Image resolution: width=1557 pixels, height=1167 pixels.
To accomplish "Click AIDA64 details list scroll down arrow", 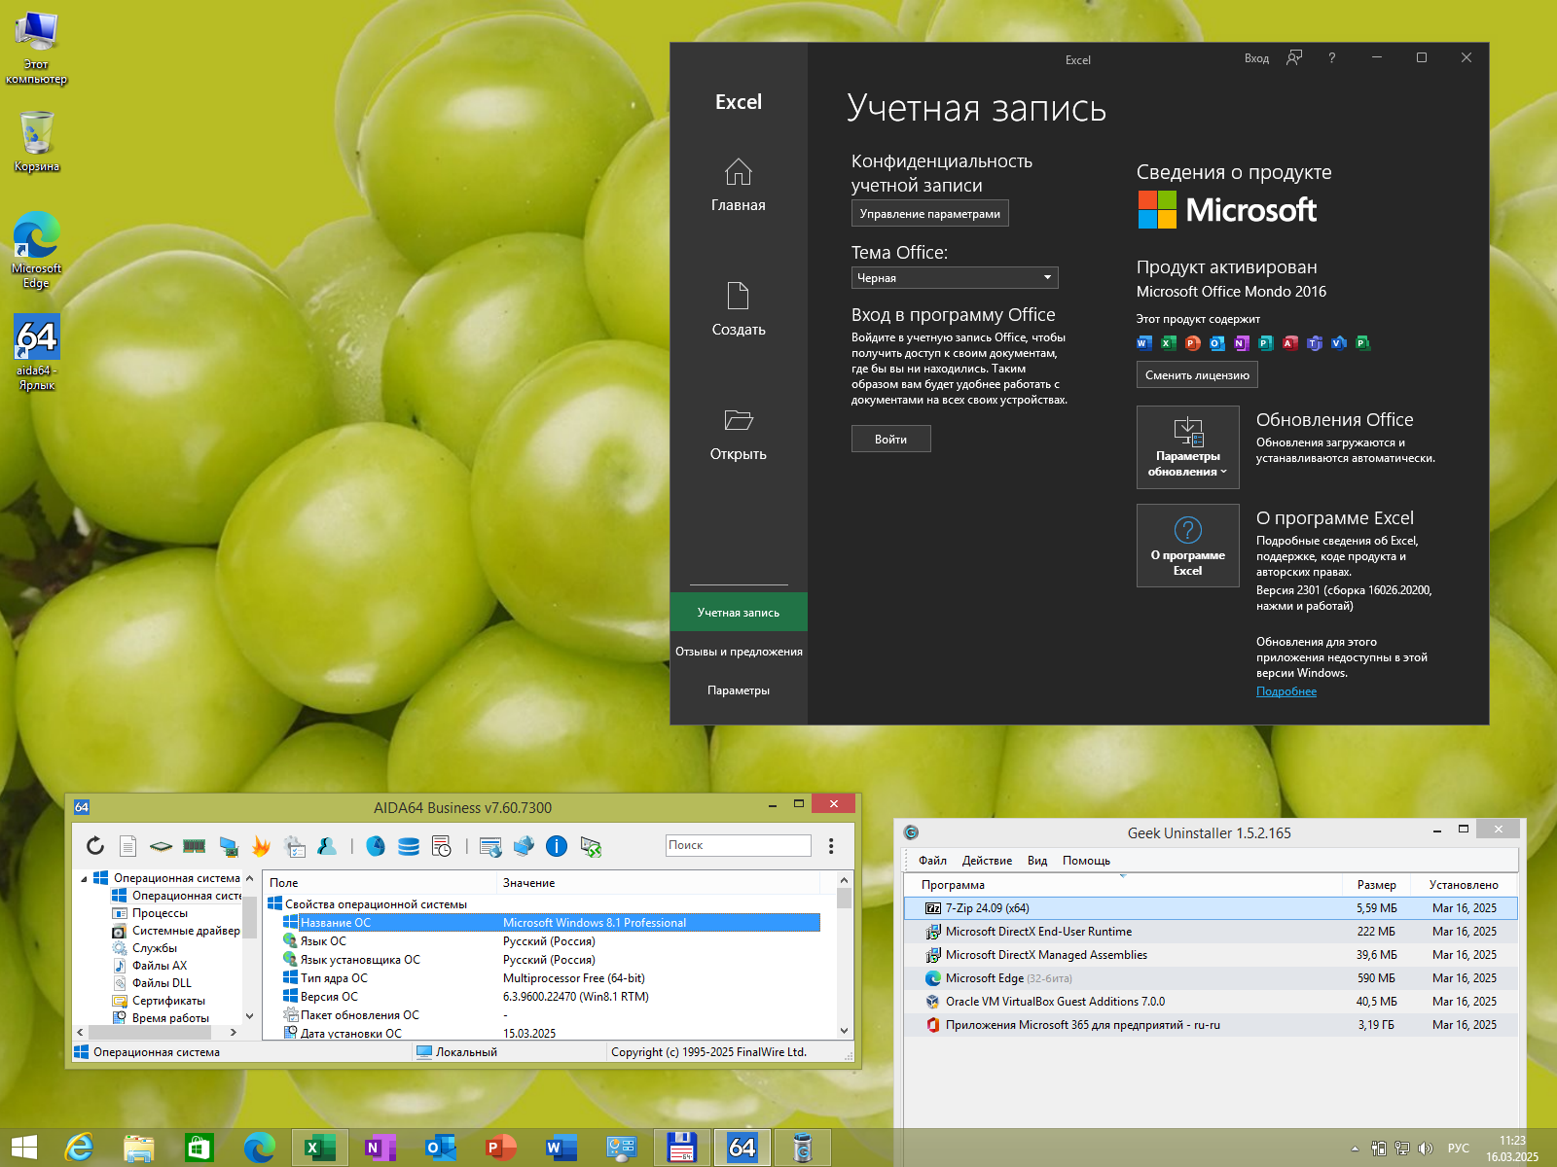I will (x=844, y=1031).
